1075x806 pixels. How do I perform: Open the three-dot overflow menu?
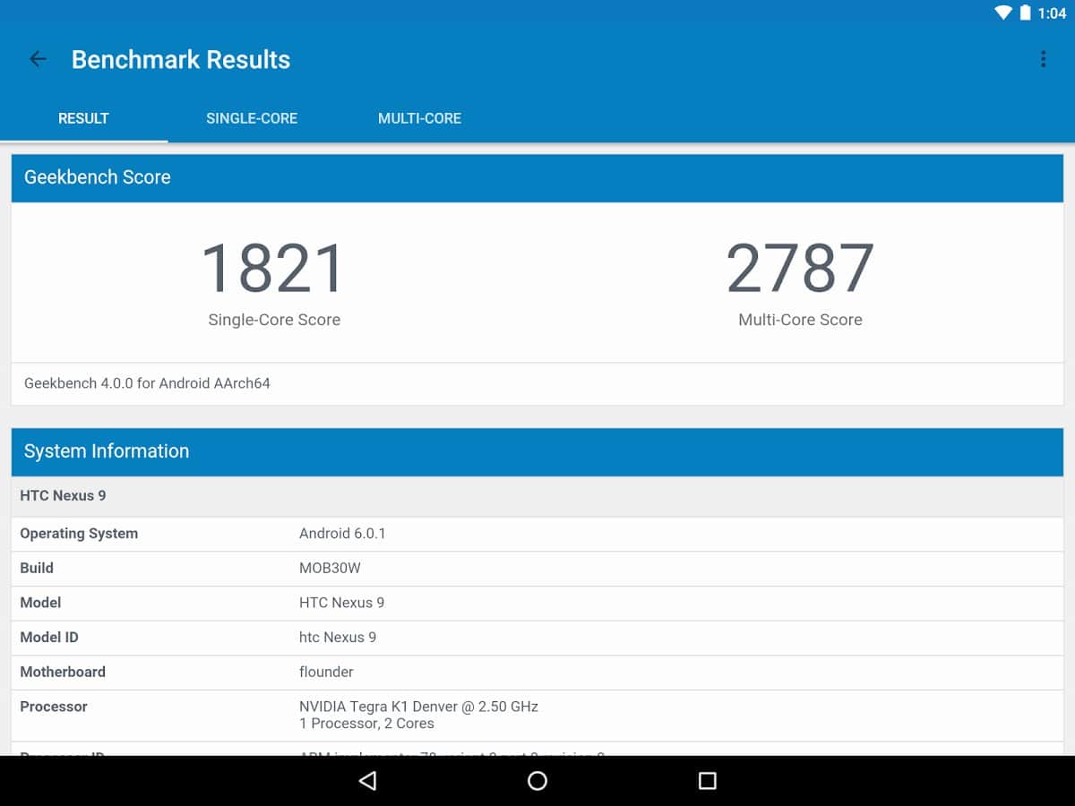click(x=1043, y=59)
